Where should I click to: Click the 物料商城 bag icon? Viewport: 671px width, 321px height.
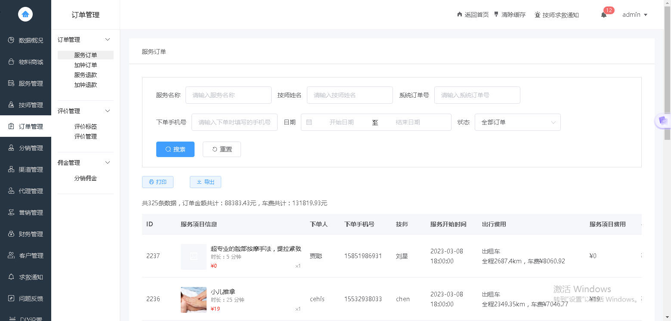tap(11, 62)
